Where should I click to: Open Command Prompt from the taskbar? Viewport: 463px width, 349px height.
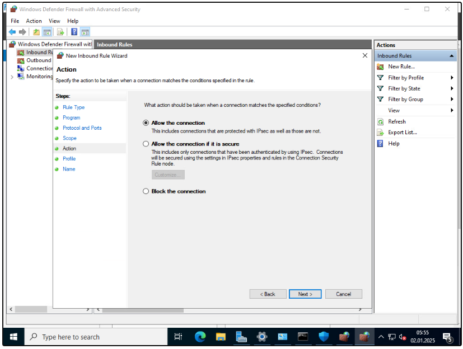pyautogui.click(x=303, y=337)
